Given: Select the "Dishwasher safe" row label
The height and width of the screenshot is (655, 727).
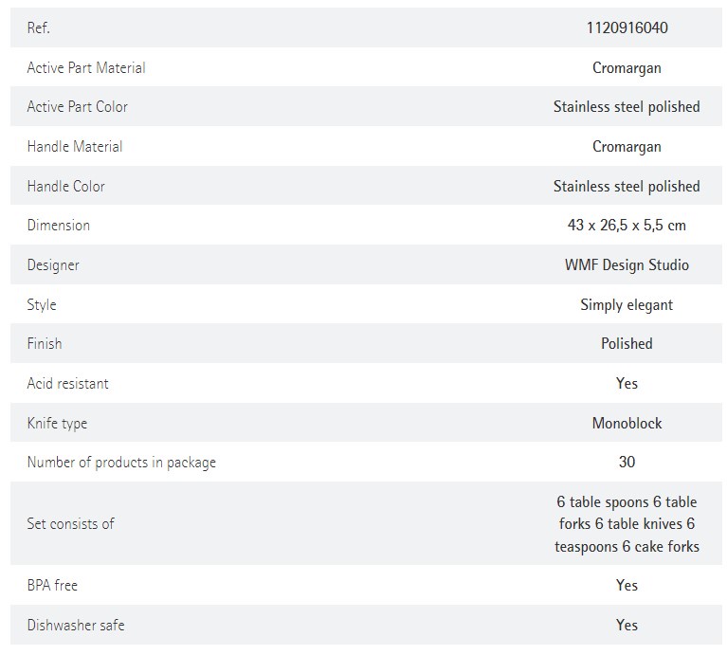Looking at the screenshot, I should (x=76, y=626).
